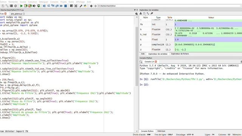This screenshot has width=242, height=136.
Task: Step return debugger button
Action: tap(57, 6)
